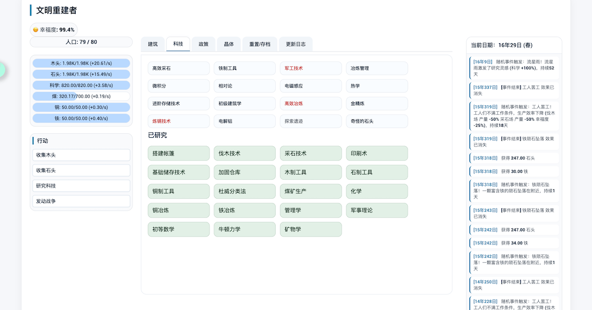Switch to the 建筑 tab

click(153, 44)
